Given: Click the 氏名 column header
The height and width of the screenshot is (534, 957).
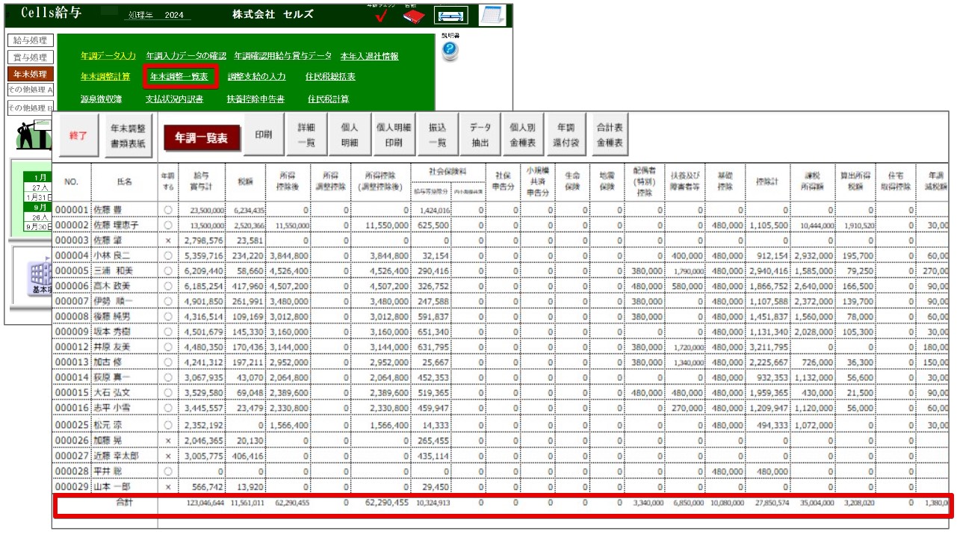Looking at the screenshot, I should coord(124,181).
